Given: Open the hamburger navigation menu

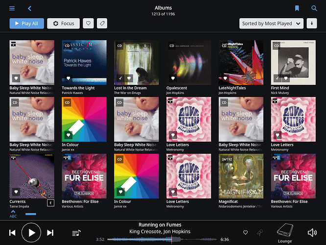Looking at the screenshot, I should click(12, 8).
